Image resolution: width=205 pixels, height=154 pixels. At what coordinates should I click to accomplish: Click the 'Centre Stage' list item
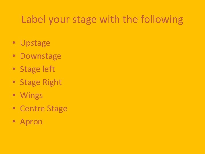(x=44, y=109)
